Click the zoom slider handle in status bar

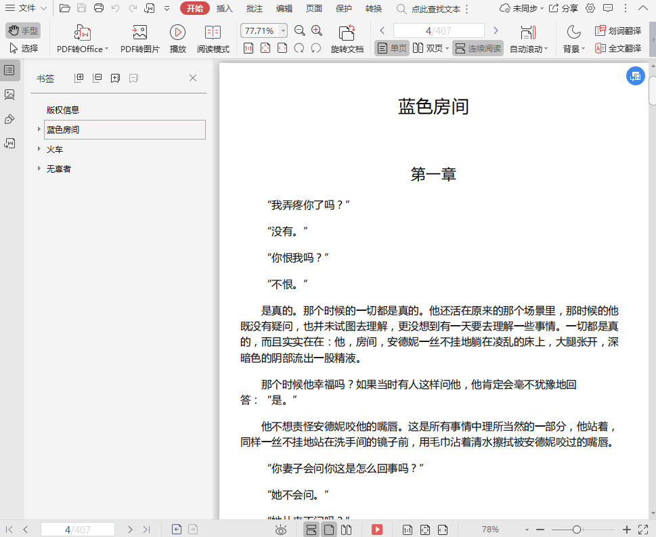click(x=576, y=530)
